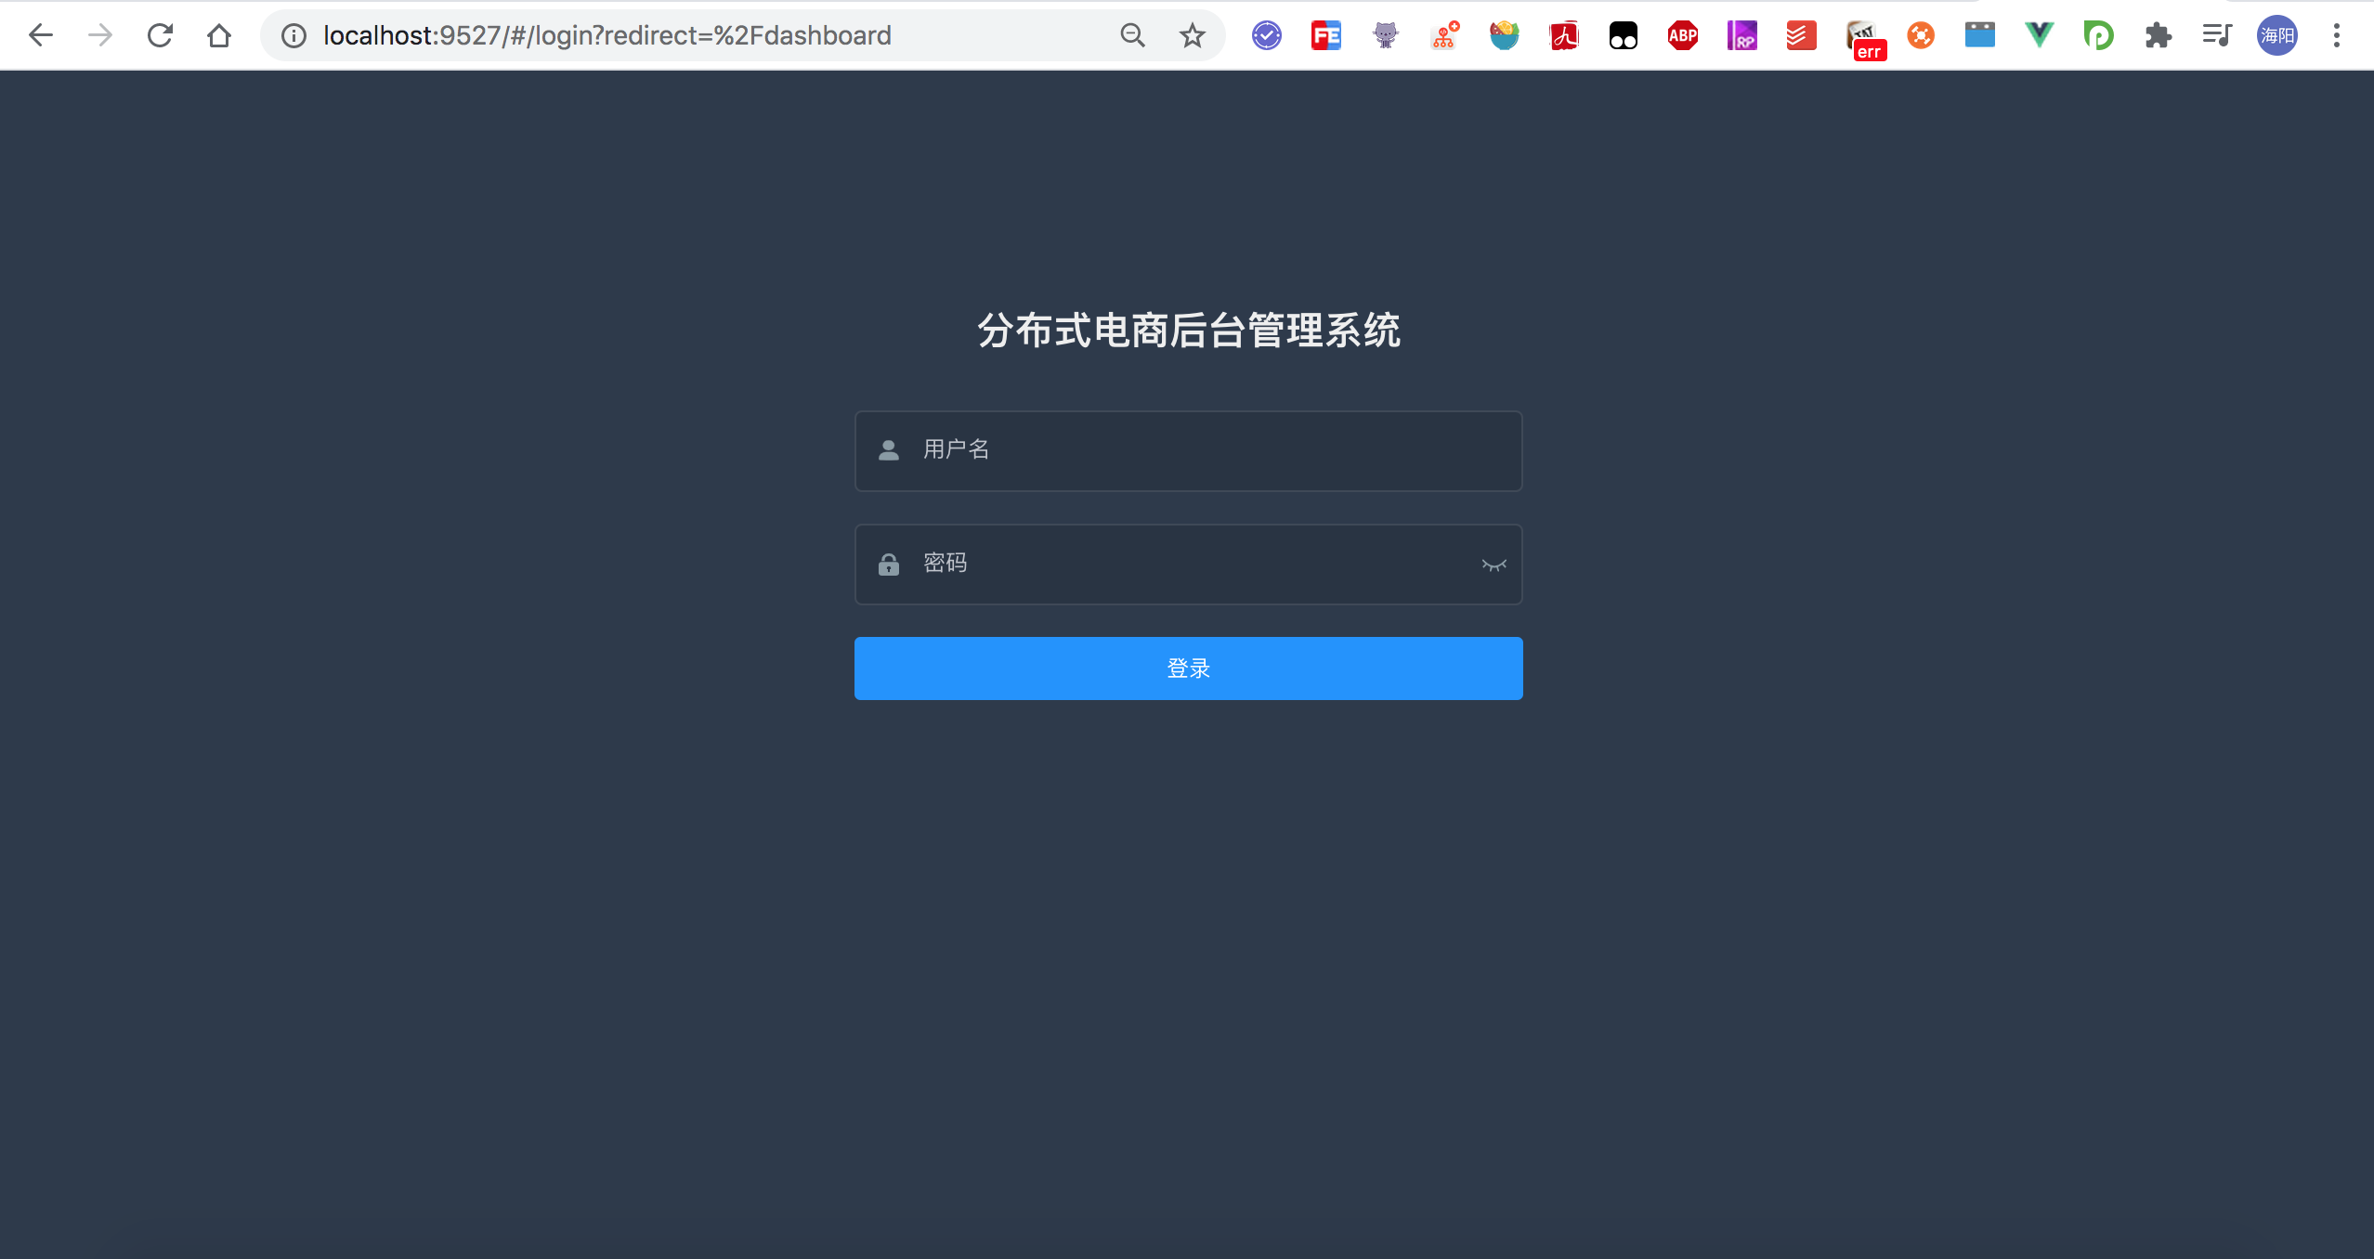Focus the 密码 password field
The image size is (2374, 1259).
pyautogui.click(x=1189, y=564)
